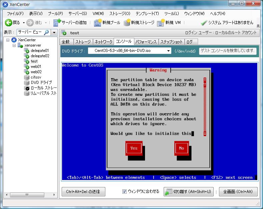This screenshot has height=209, width=263.
Task: Click the delegate02 VM icon
Action: tap(27, 56)
